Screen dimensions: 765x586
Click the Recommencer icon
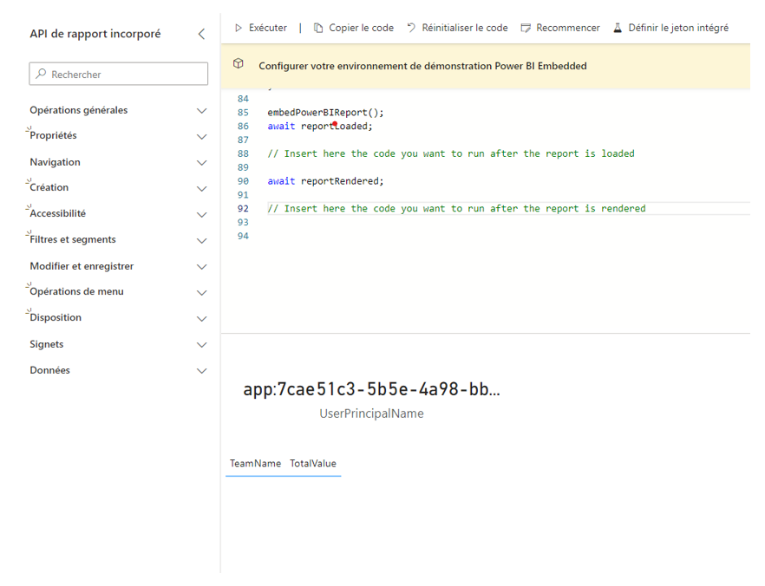[x=526, y=28]
